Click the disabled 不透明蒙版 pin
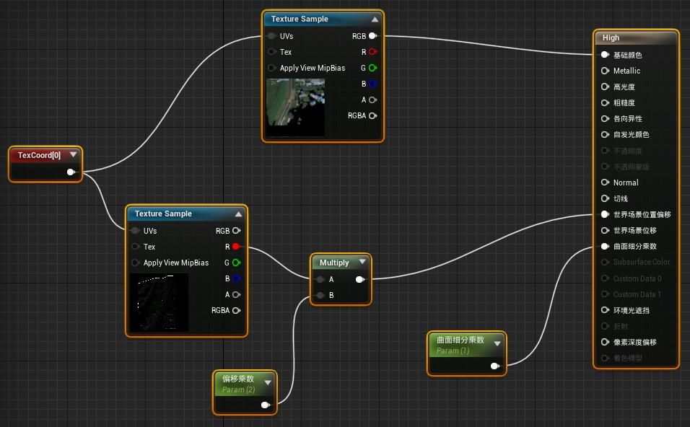 click(x=605, y=167)
